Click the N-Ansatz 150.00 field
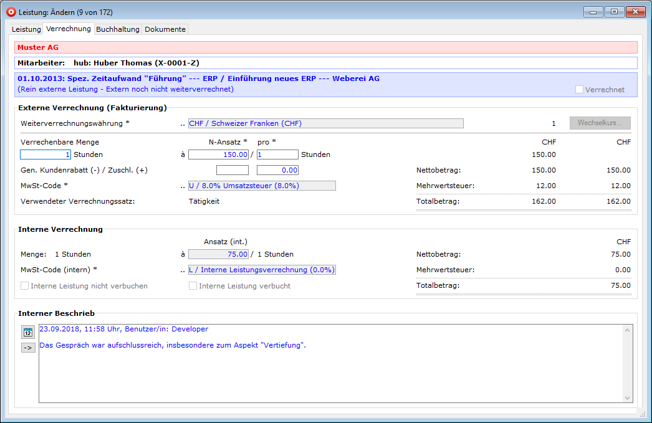Viewport: 652px width, 423px height. [218, 154]
